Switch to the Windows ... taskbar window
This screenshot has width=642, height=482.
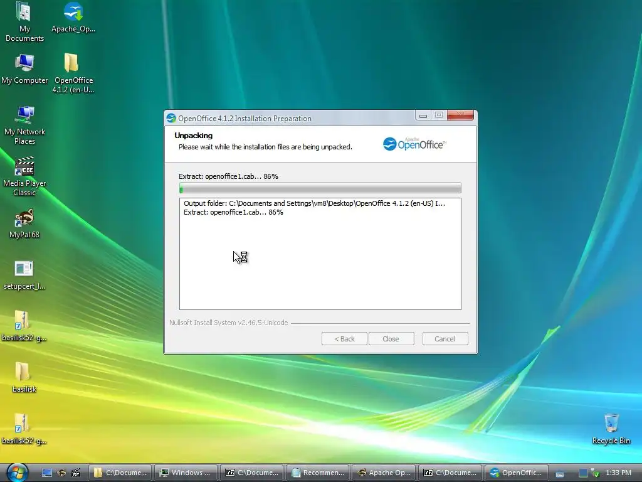coord(186,473)
